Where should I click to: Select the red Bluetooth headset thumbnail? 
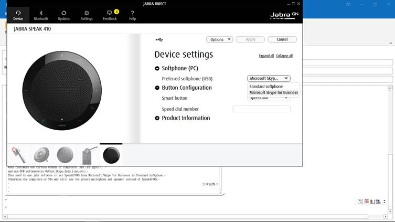19,155
